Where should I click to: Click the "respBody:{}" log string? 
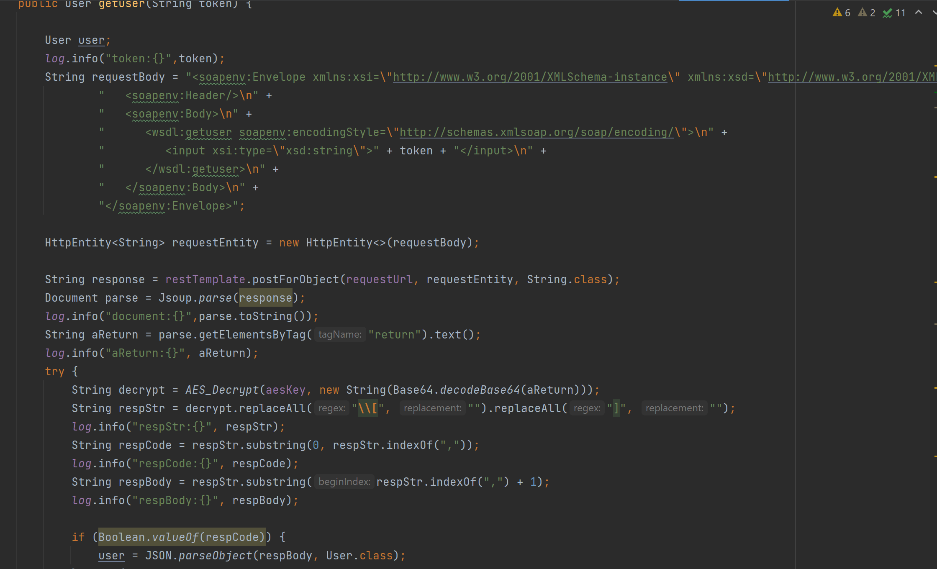point(175,500)
